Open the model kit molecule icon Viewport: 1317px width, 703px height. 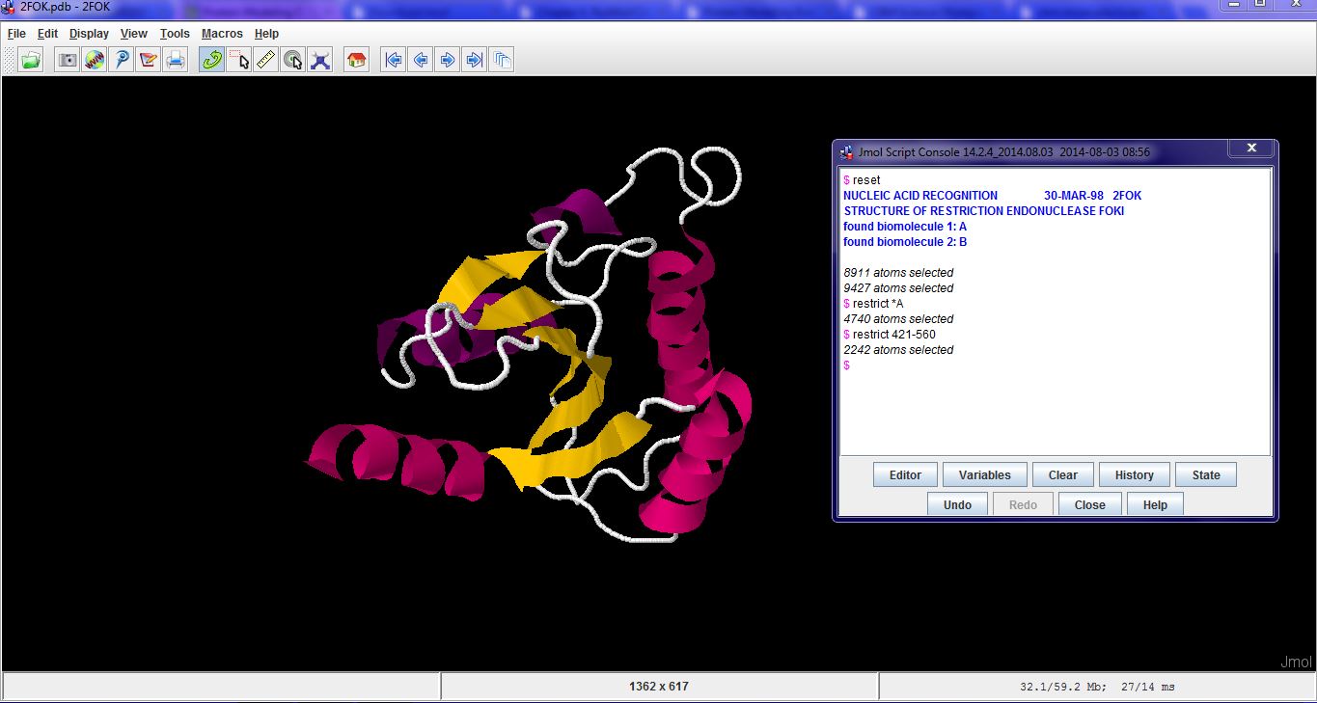[x=319, y=60]
